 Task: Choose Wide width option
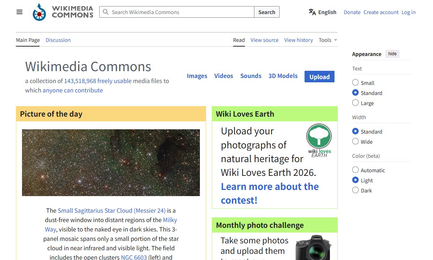tap(355, 142)
